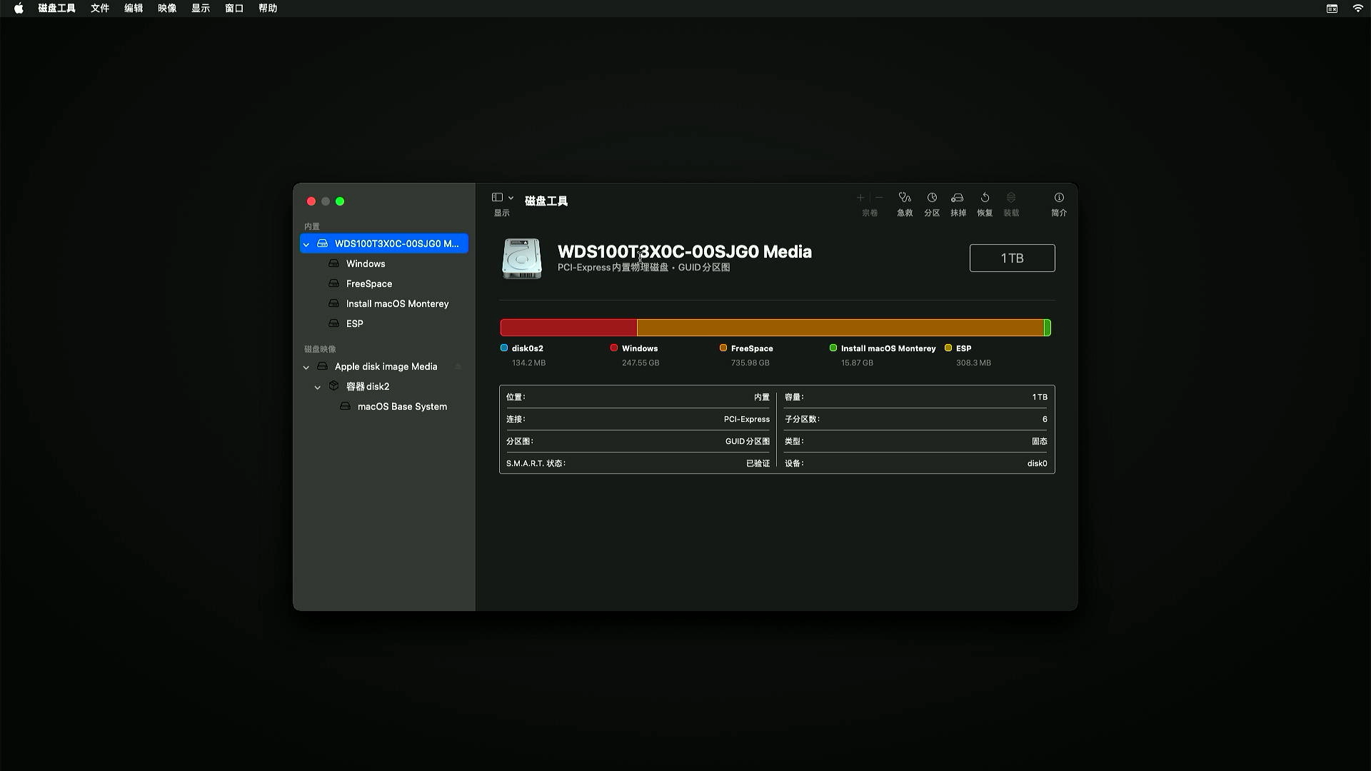1371x771 pixels.
Task: Click the large hard disk icon
Action: [522, 258]
